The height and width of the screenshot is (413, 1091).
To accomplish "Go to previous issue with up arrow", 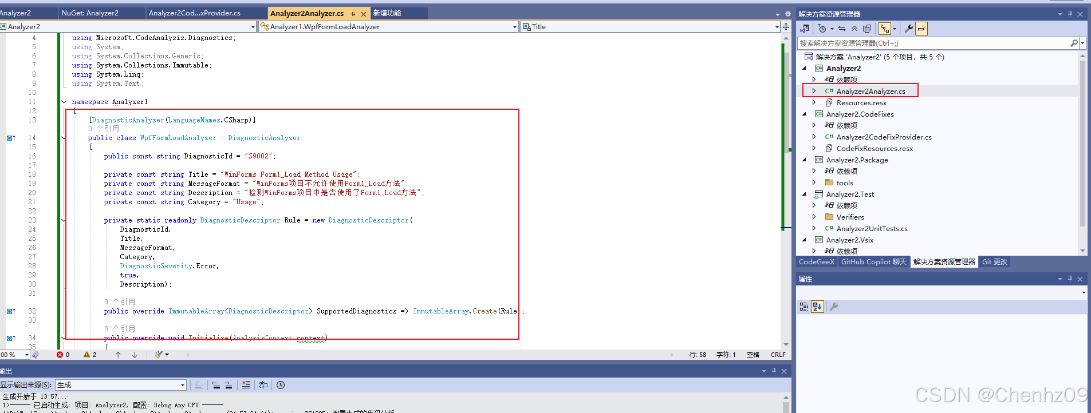I will coord(118,355).
